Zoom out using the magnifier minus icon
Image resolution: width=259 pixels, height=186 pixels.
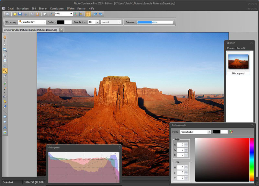[52, 14]
